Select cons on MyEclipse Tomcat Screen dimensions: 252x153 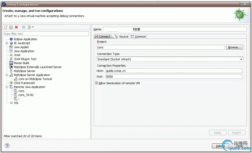pos(35,79)
